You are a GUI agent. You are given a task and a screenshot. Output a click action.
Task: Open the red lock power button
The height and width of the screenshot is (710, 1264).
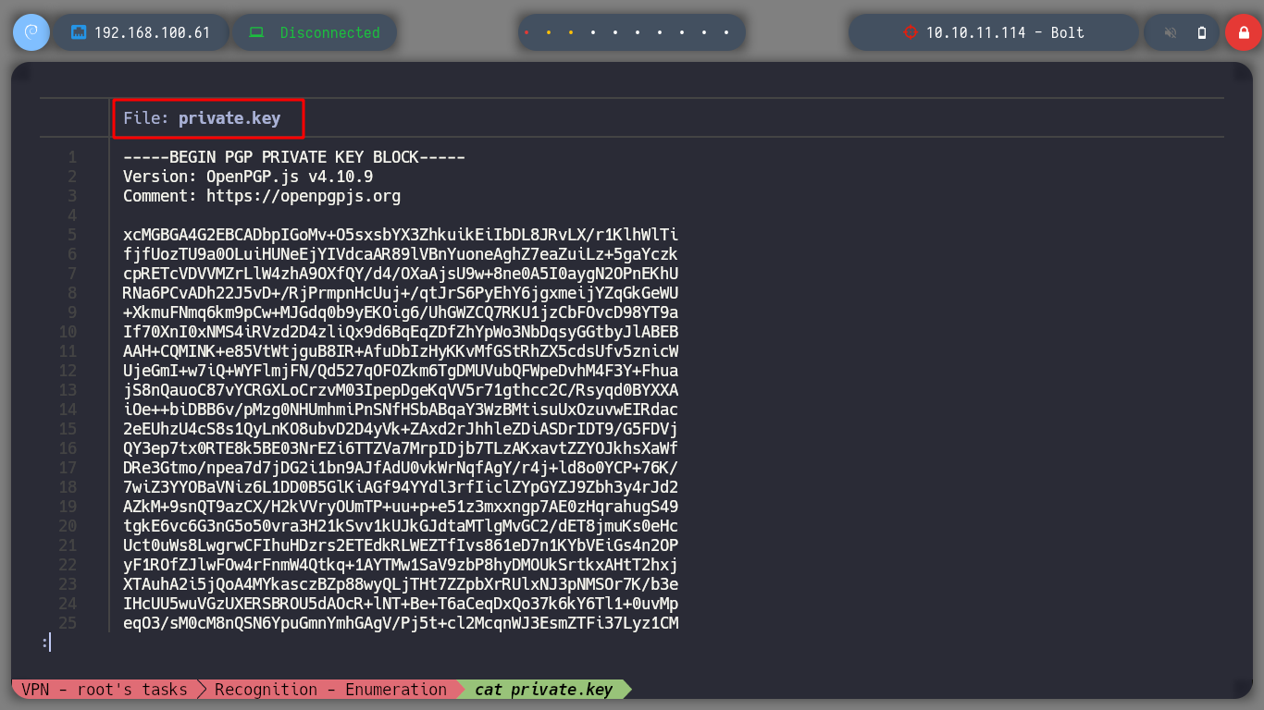click(1244, 32)
